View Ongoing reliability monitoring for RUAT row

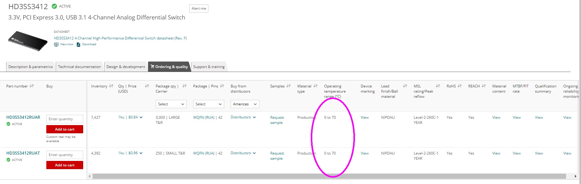pyautogui.click(x=567, y=153)
